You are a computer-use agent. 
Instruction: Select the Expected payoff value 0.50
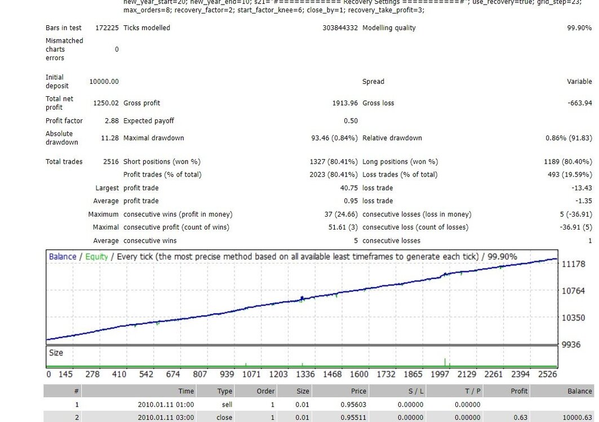[350, 120]
